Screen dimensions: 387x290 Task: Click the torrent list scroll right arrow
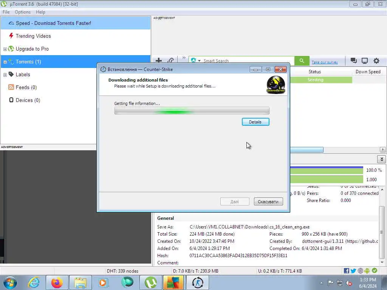point(382,150)
